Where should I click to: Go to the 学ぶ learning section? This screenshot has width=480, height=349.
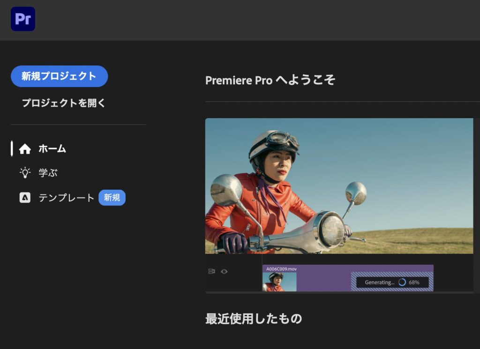pos(48,173)
